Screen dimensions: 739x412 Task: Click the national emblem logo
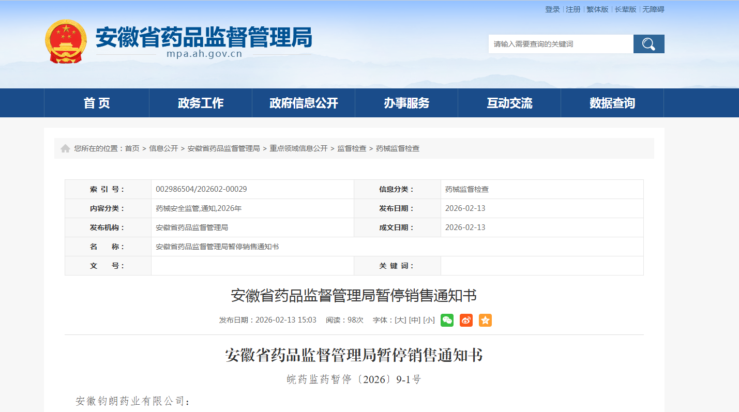[x=66, y=41]
